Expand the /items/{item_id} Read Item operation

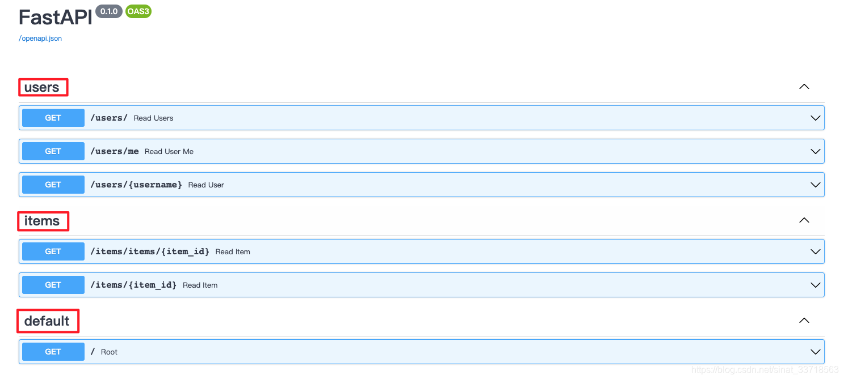pyautogui.click(x=815, y=285)
